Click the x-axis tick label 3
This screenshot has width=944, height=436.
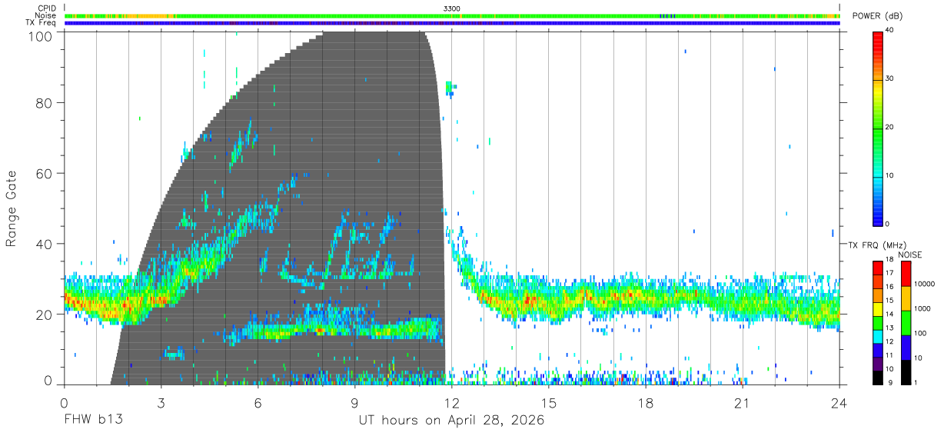click(x=161, y=403)
